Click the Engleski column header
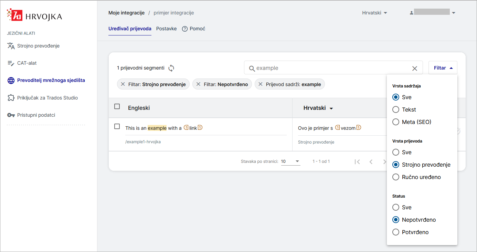Image resolution: width=477 pixels, height=252 pixels. [x=139, y=108]
